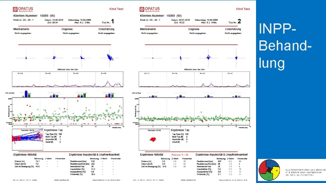Screen dimensions: 326x183
Task: Open www.opatus.se link on Test 1 report
Action: tap(61, 180)
